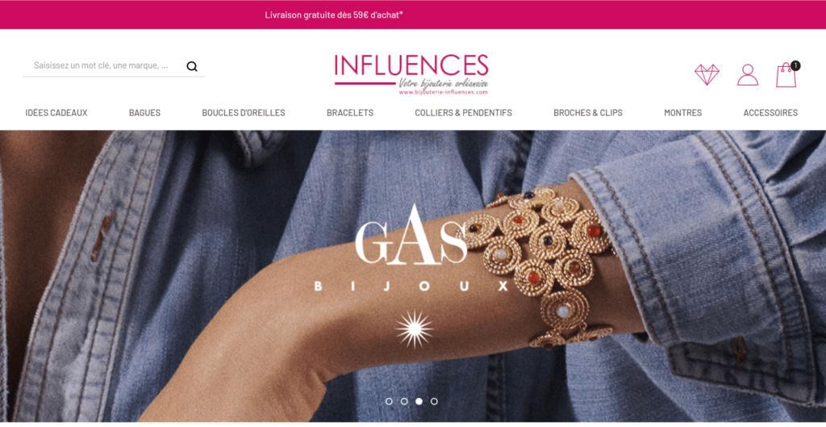Click the keyword search input field
826x427 pixels.
[104, 66]
